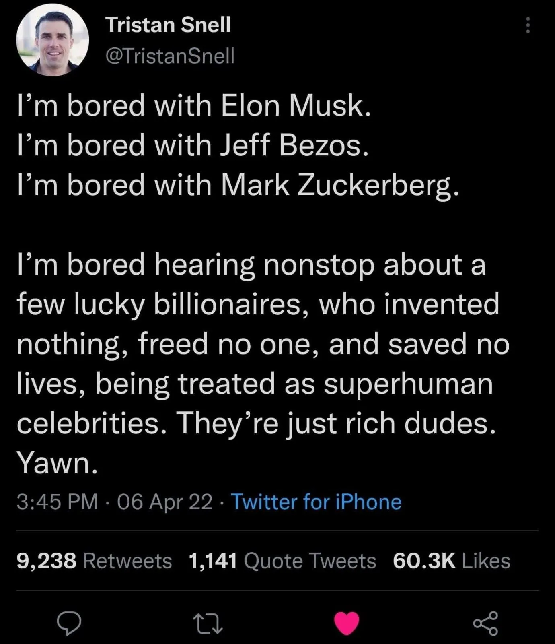Click the retweet arrows icon
Screen dimensions: 555x644
pyautogui.click(x=208, y=623)
